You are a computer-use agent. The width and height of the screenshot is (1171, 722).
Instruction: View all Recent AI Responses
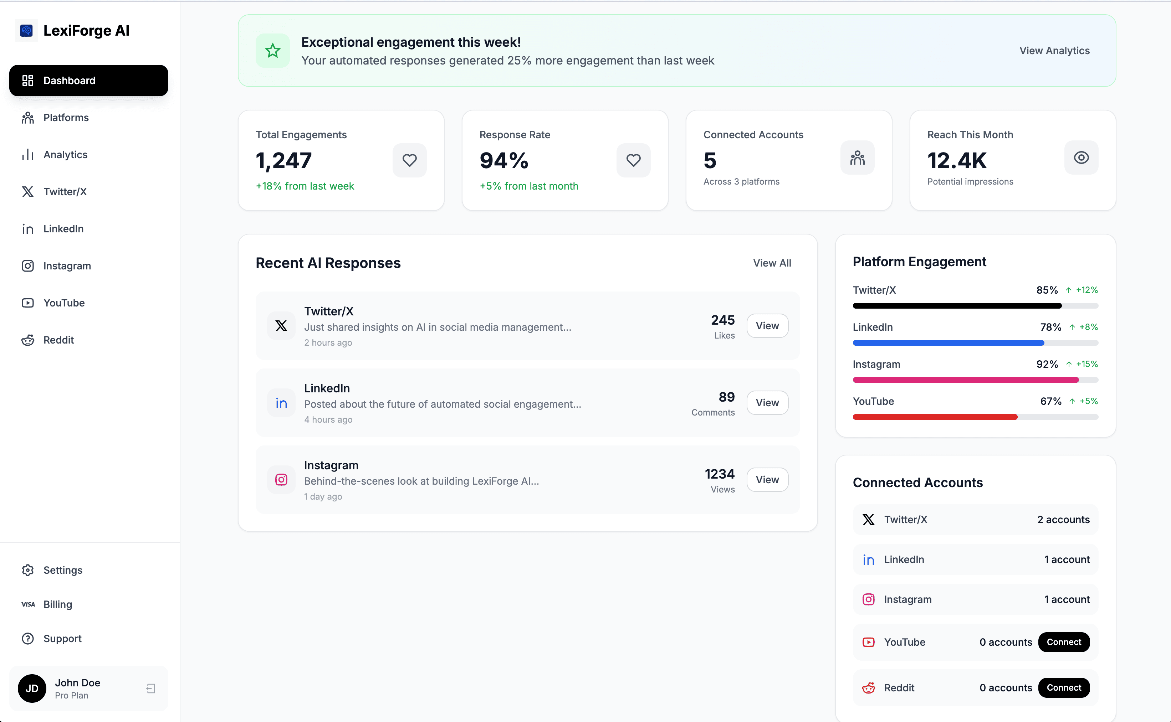772,263
